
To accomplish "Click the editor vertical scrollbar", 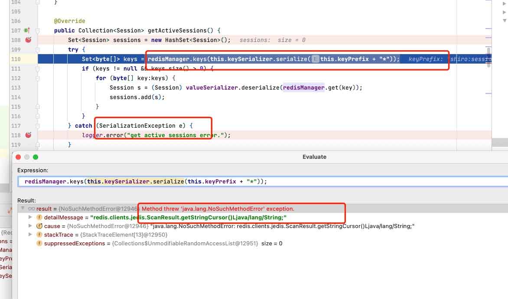I will tap(488, 58).
